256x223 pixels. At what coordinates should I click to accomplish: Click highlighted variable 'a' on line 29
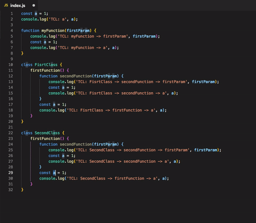[x=54, y=173]
